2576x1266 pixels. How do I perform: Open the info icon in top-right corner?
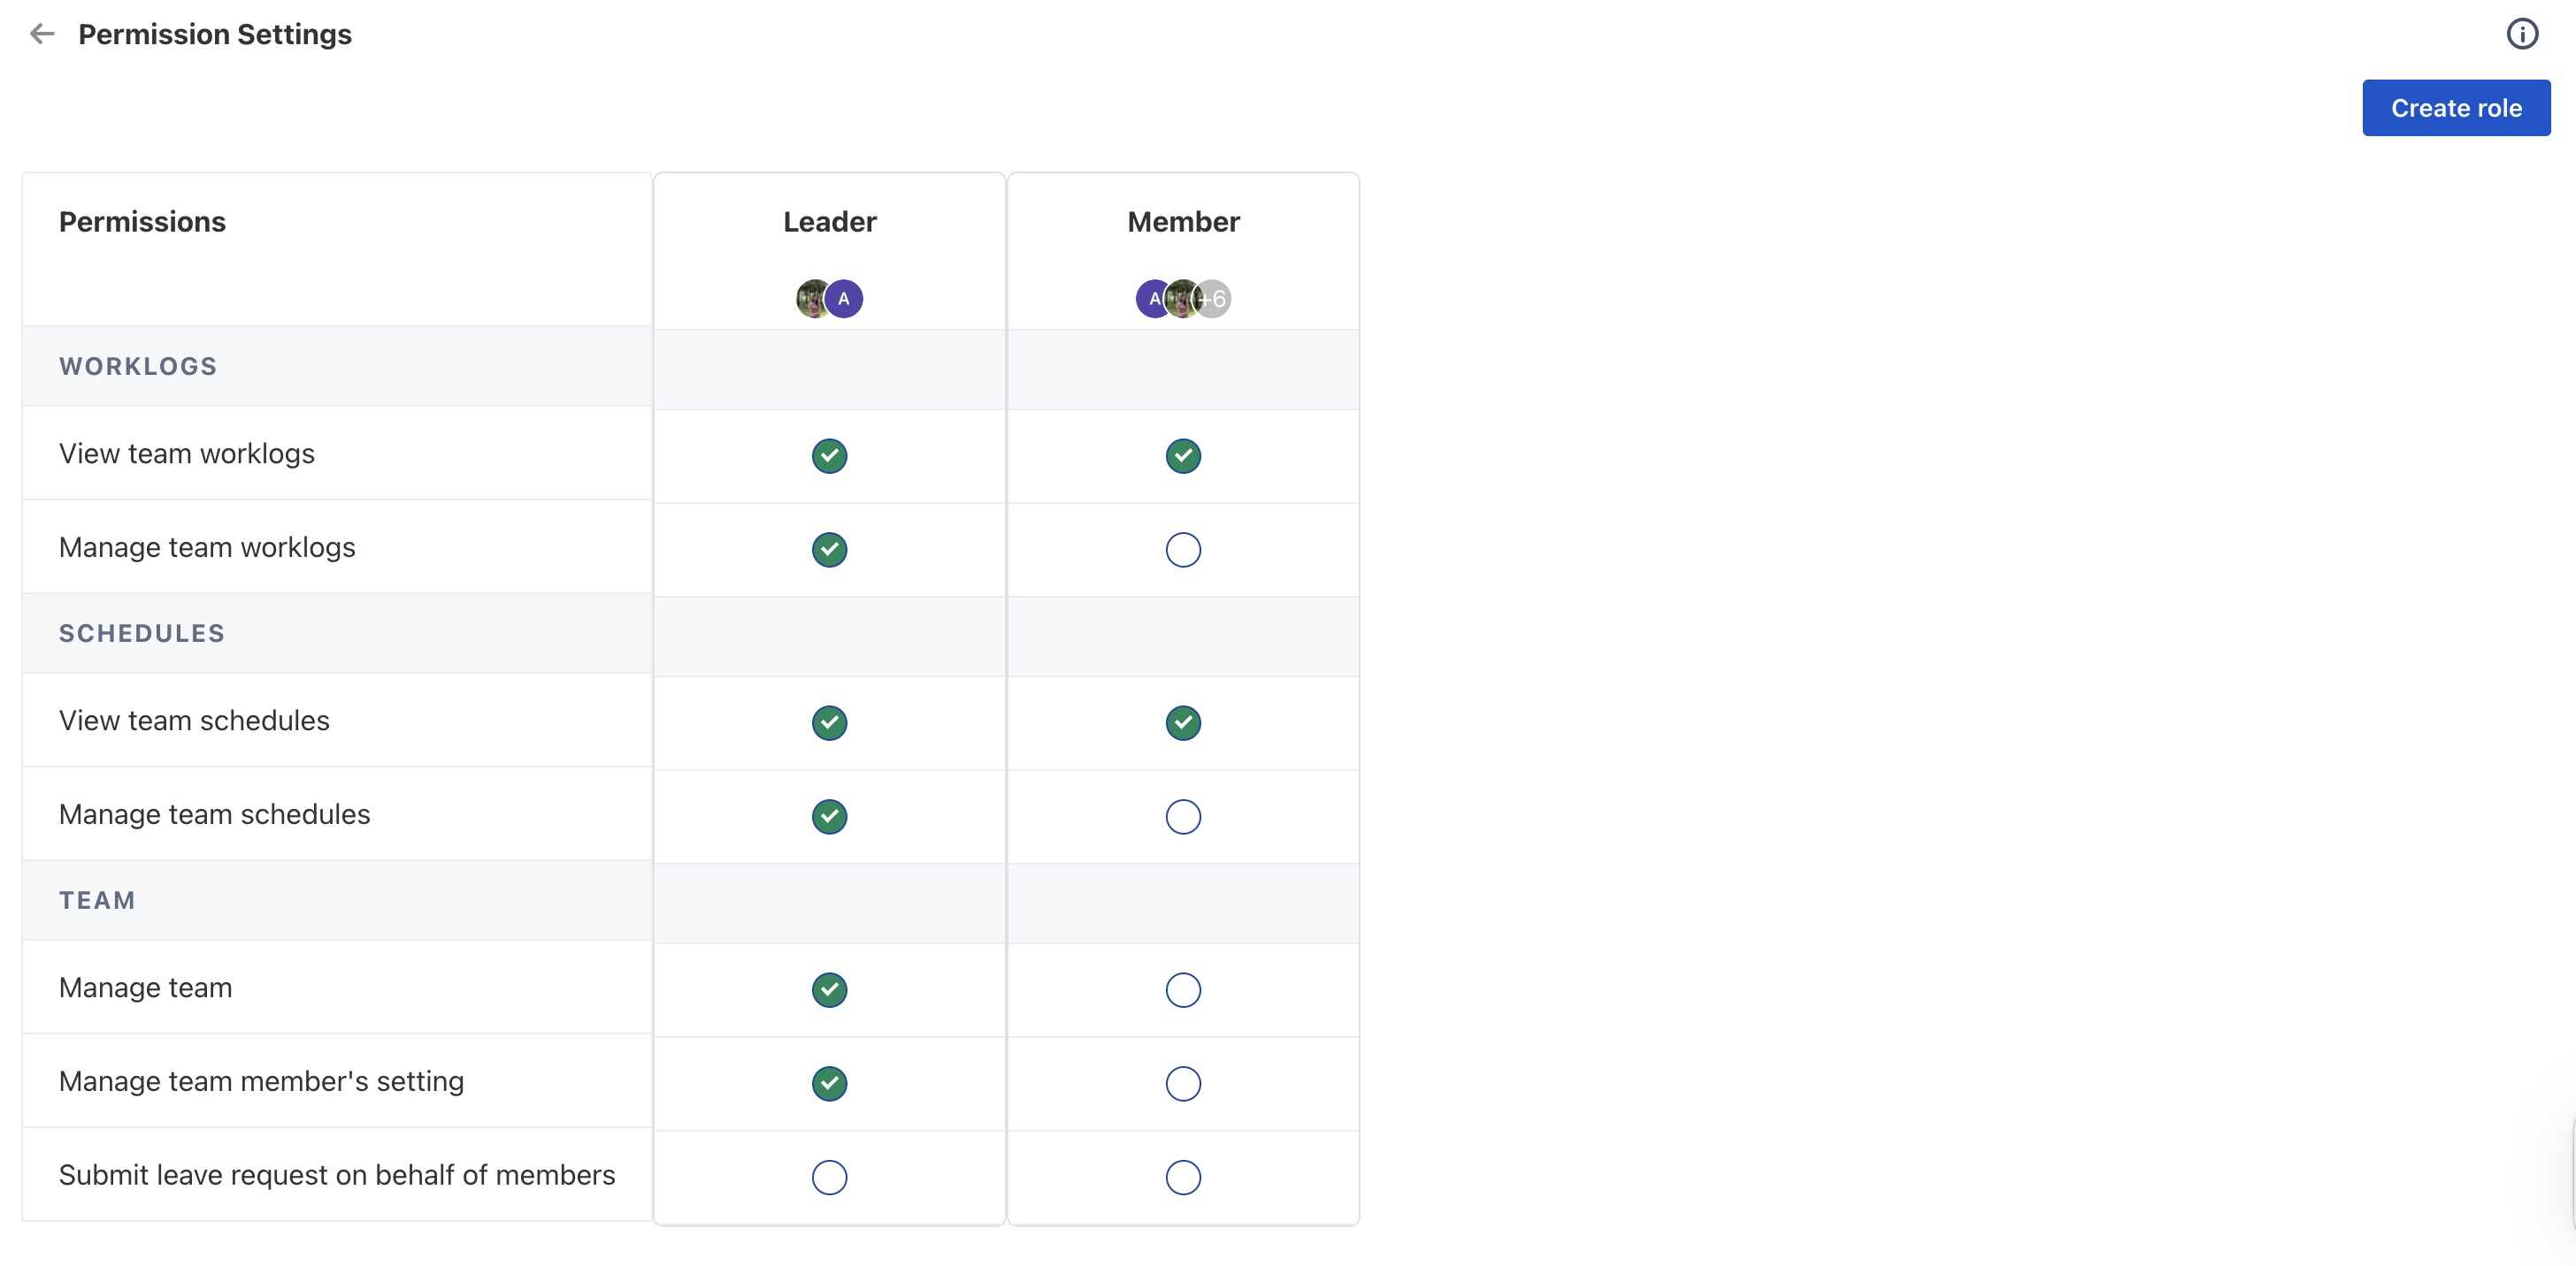[2521, 34]
